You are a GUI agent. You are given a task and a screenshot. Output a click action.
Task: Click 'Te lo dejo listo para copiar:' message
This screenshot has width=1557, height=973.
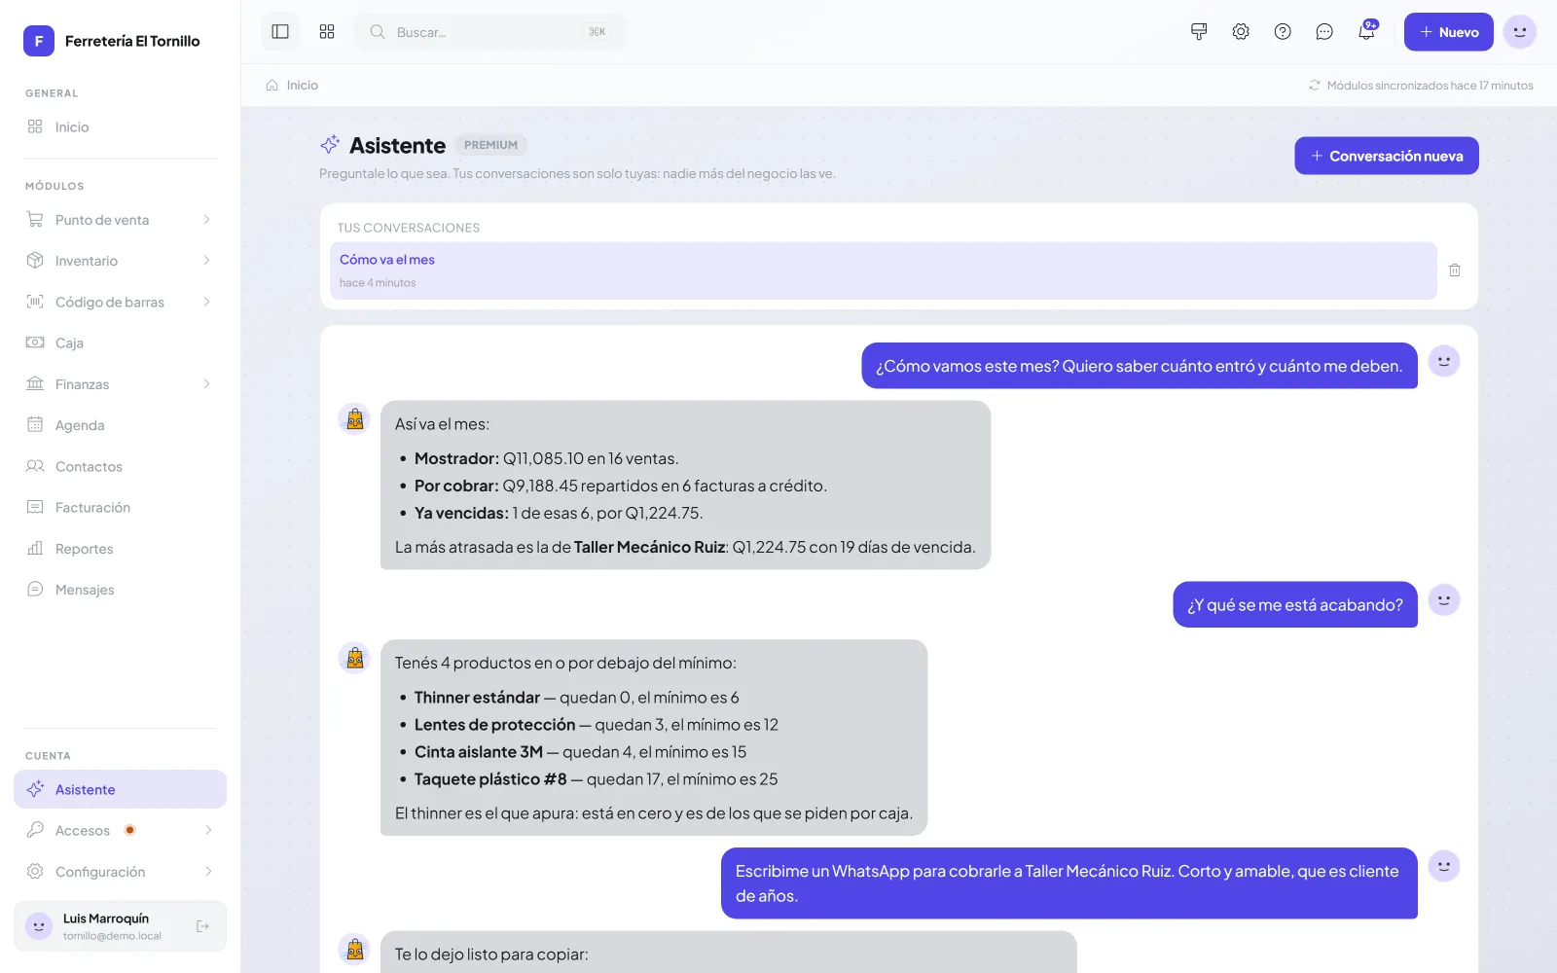(491, 955)
